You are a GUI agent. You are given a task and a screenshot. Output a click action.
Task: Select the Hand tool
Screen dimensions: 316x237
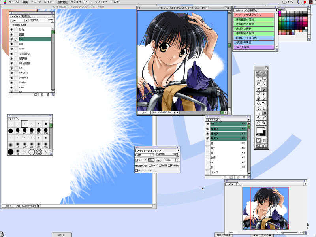[258, 123]
